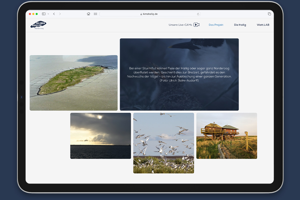Open the browser home page icon

[88, 14]
